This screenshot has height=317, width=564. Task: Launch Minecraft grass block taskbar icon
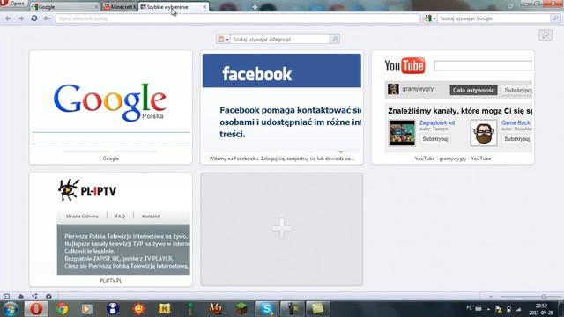(241, 309)
